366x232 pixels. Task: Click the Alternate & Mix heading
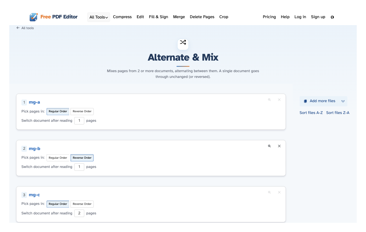[x=183, y=57]
